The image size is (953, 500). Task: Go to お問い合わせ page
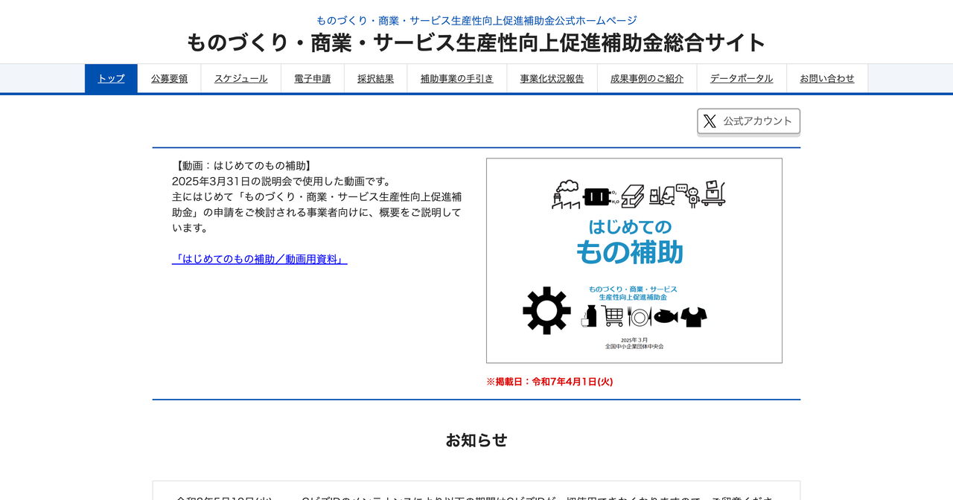[827, 78]
